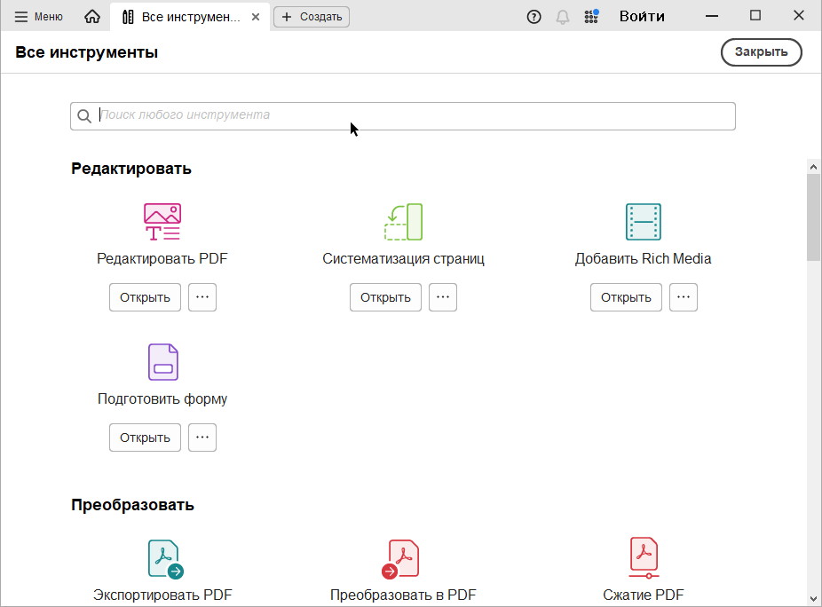Click Открыть under Добавить Rich Media

(x=626, y=297)
